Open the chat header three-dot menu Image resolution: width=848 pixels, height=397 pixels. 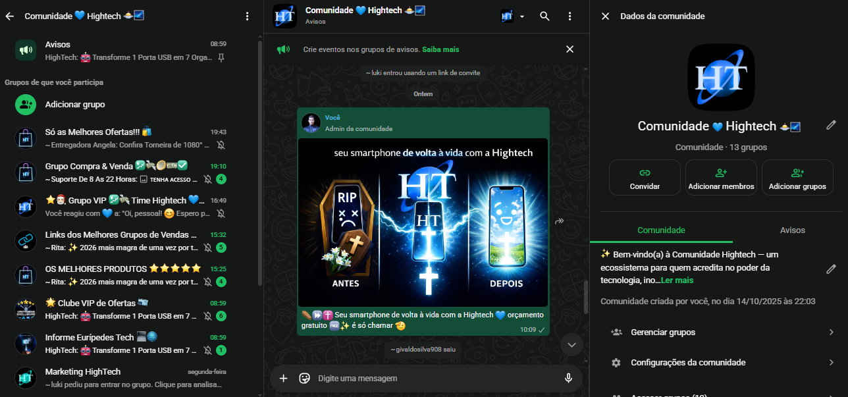tap(570, 16)
